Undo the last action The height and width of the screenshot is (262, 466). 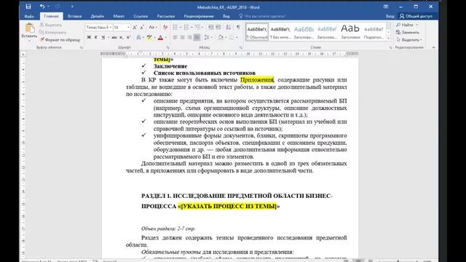click(x=42, y=7)
